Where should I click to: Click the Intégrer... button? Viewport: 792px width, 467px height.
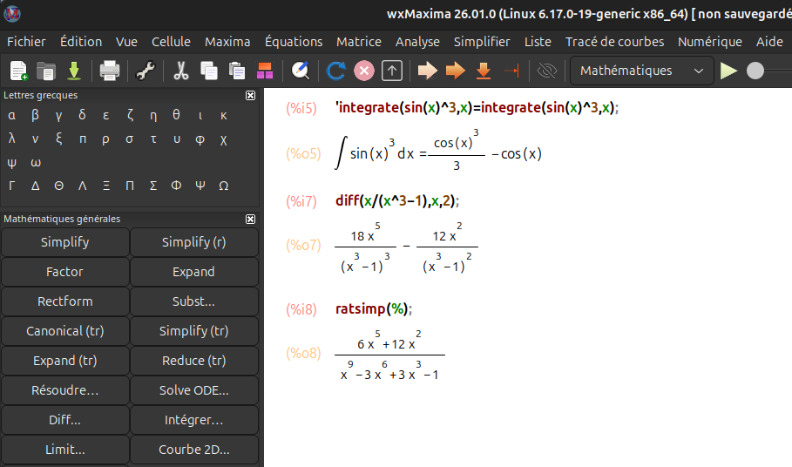point(193,420)
